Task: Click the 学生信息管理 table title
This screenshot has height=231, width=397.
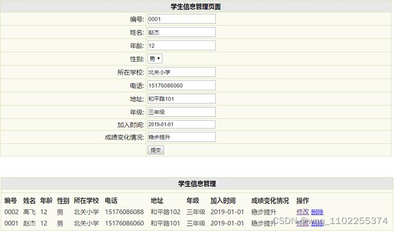Action: click(x=197, y=184)
